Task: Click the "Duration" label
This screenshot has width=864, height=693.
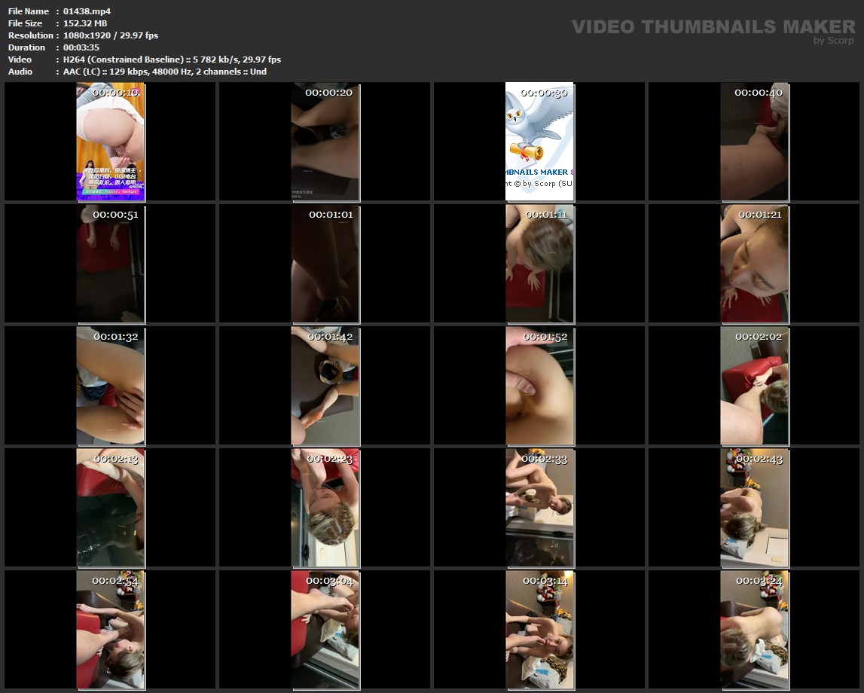Action: pyautogui.click(x=26, y=47)
